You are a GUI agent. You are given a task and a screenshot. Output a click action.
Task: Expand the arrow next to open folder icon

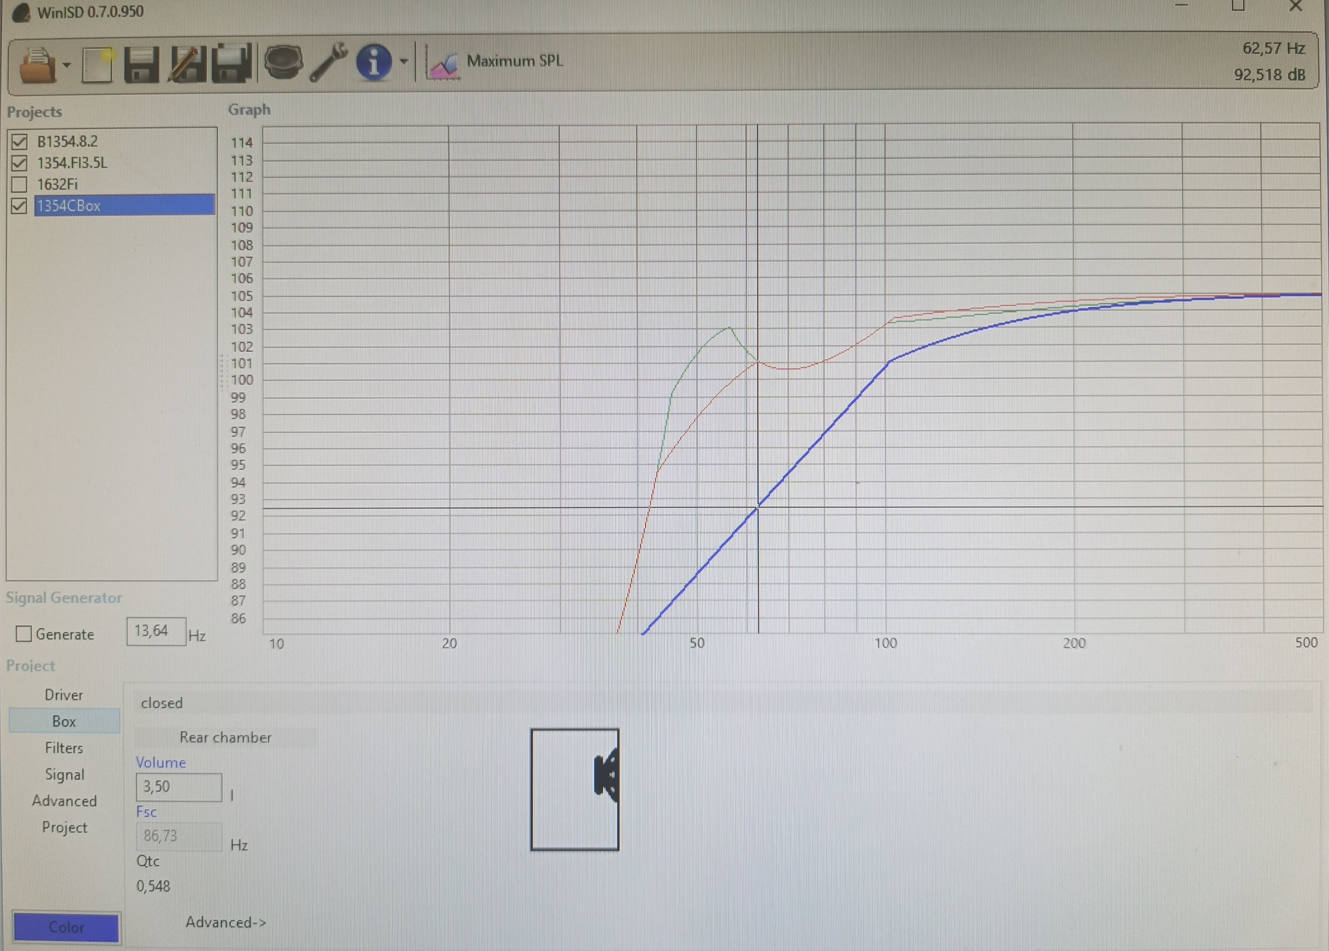tap(67, 64)
